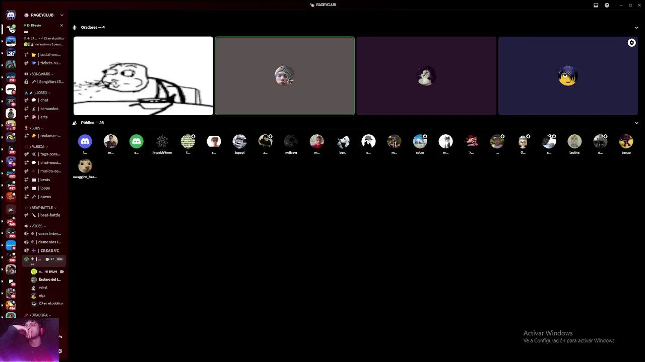Image resolution: width=645 pixels, height=362 pixels.
Task: Click the blue Discord avatar in Público
Action: click(85, 141)
